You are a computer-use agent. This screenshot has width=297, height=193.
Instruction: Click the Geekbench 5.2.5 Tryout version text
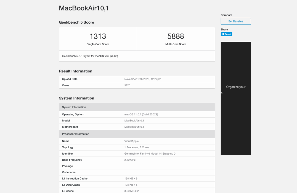tap(90, 56)
